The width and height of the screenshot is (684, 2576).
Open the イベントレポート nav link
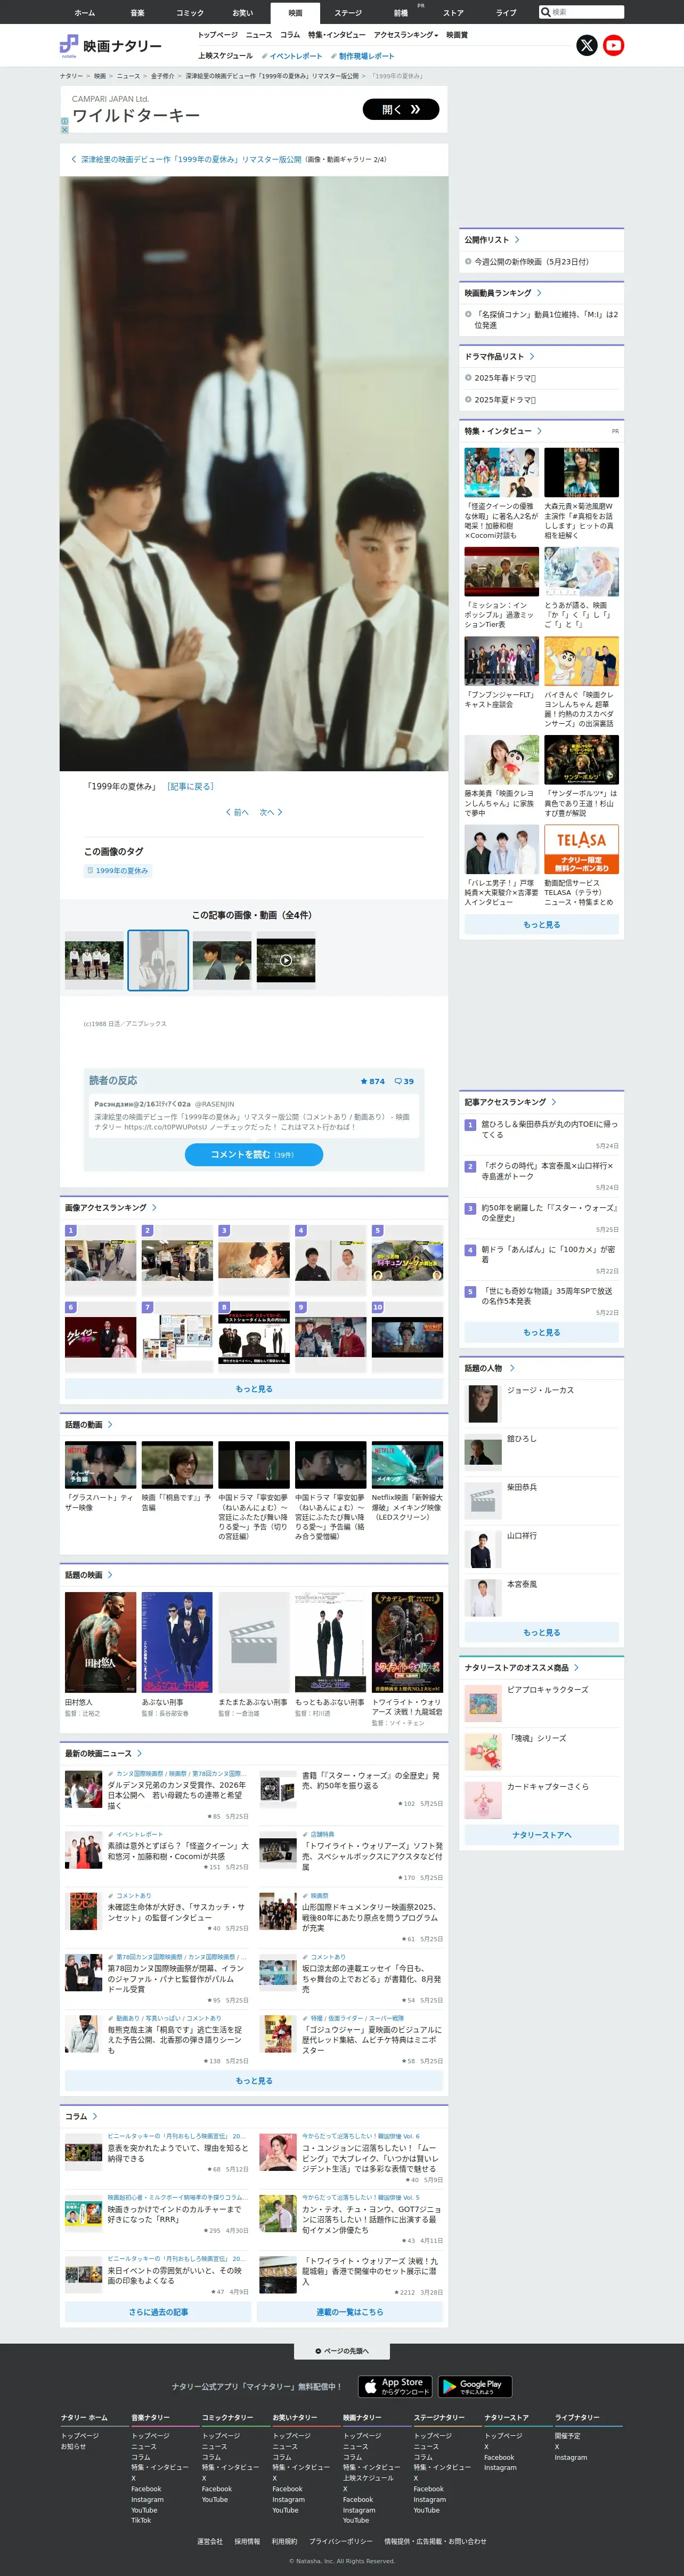pyautogui.click(x=292, y=56)
